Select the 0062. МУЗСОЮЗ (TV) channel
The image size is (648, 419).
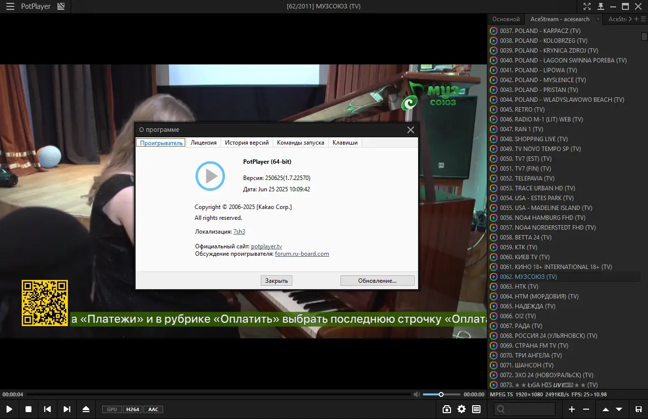[564, 277]
